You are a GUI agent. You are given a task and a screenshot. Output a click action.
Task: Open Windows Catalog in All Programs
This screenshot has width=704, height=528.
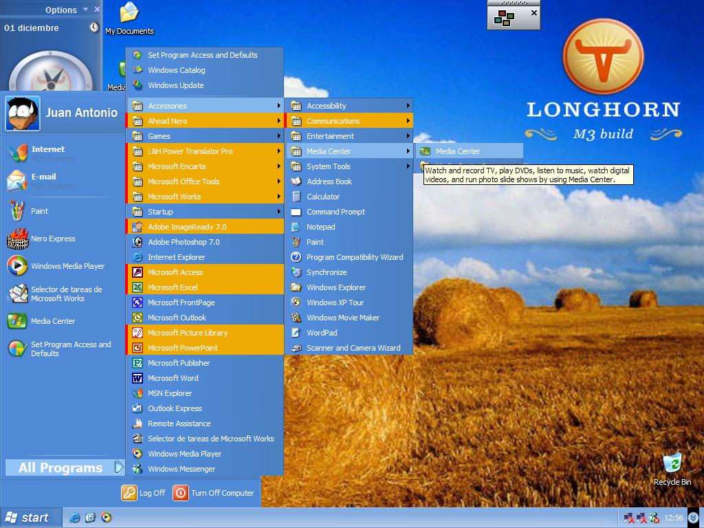click(205, 70)
